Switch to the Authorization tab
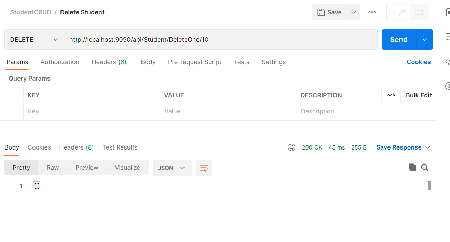The width and height of the screenshot is (450, 242). coord(60,62)
